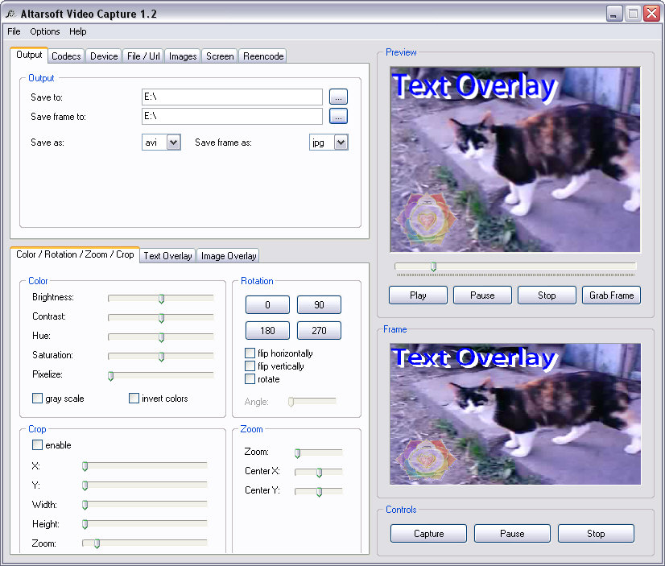Click the Brightness slider handle
Image resolution: width=665 pixels, height=566 pixels.
[x=161, y=299]
